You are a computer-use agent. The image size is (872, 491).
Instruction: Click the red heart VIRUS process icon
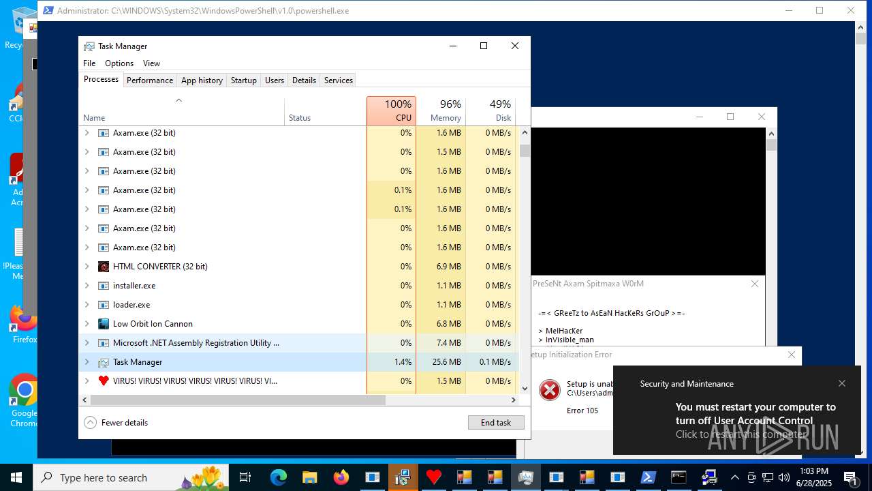[x=104, y=381]
